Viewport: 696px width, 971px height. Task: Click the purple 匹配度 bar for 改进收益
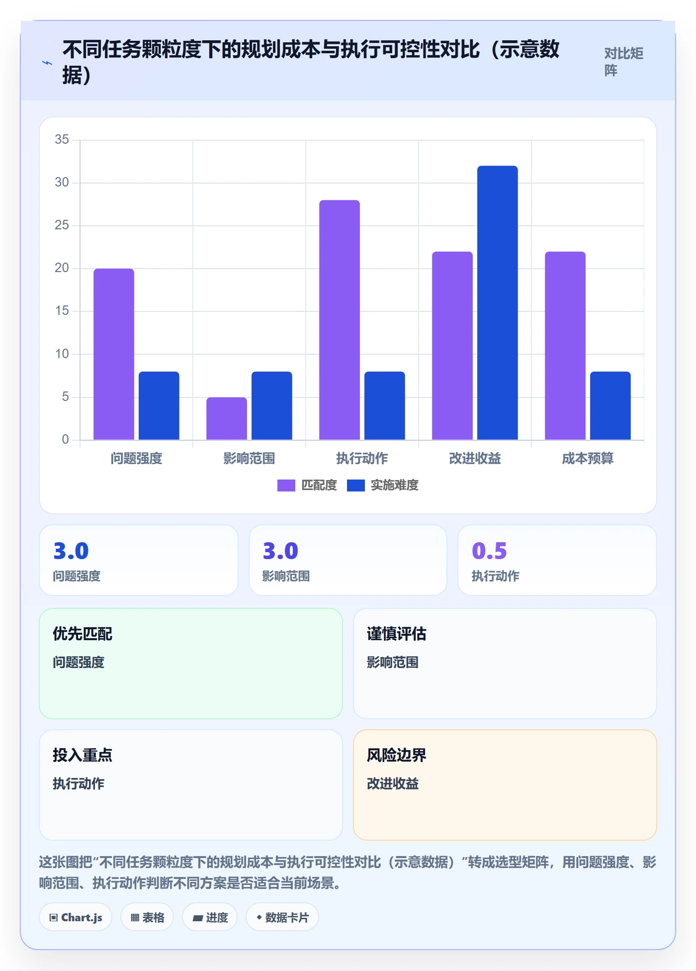click(452, 346)
